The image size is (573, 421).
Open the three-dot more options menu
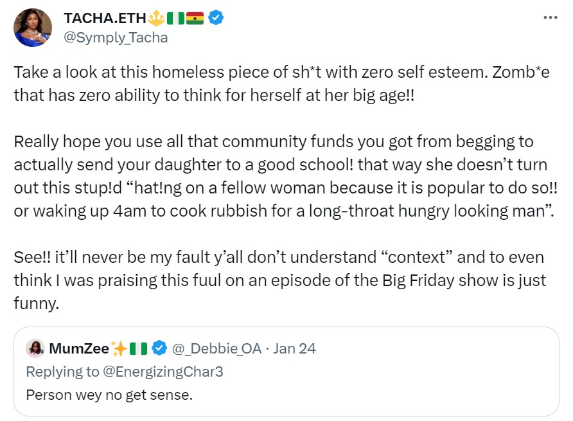coord(550,18)
